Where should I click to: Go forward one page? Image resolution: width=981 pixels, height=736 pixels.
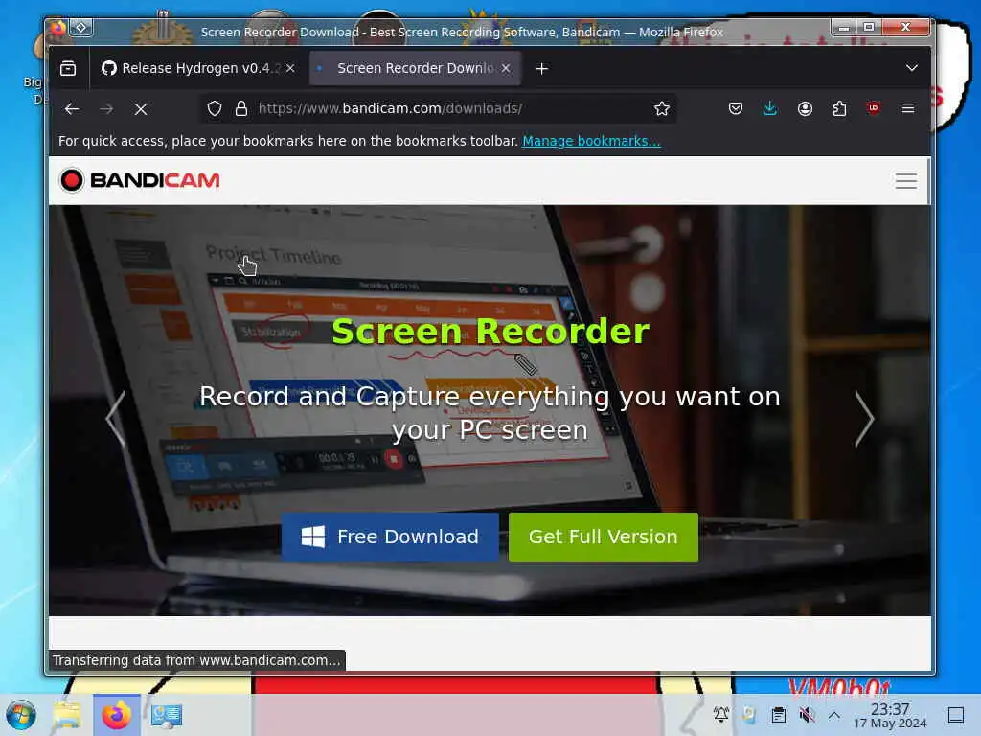pos(106,109)
